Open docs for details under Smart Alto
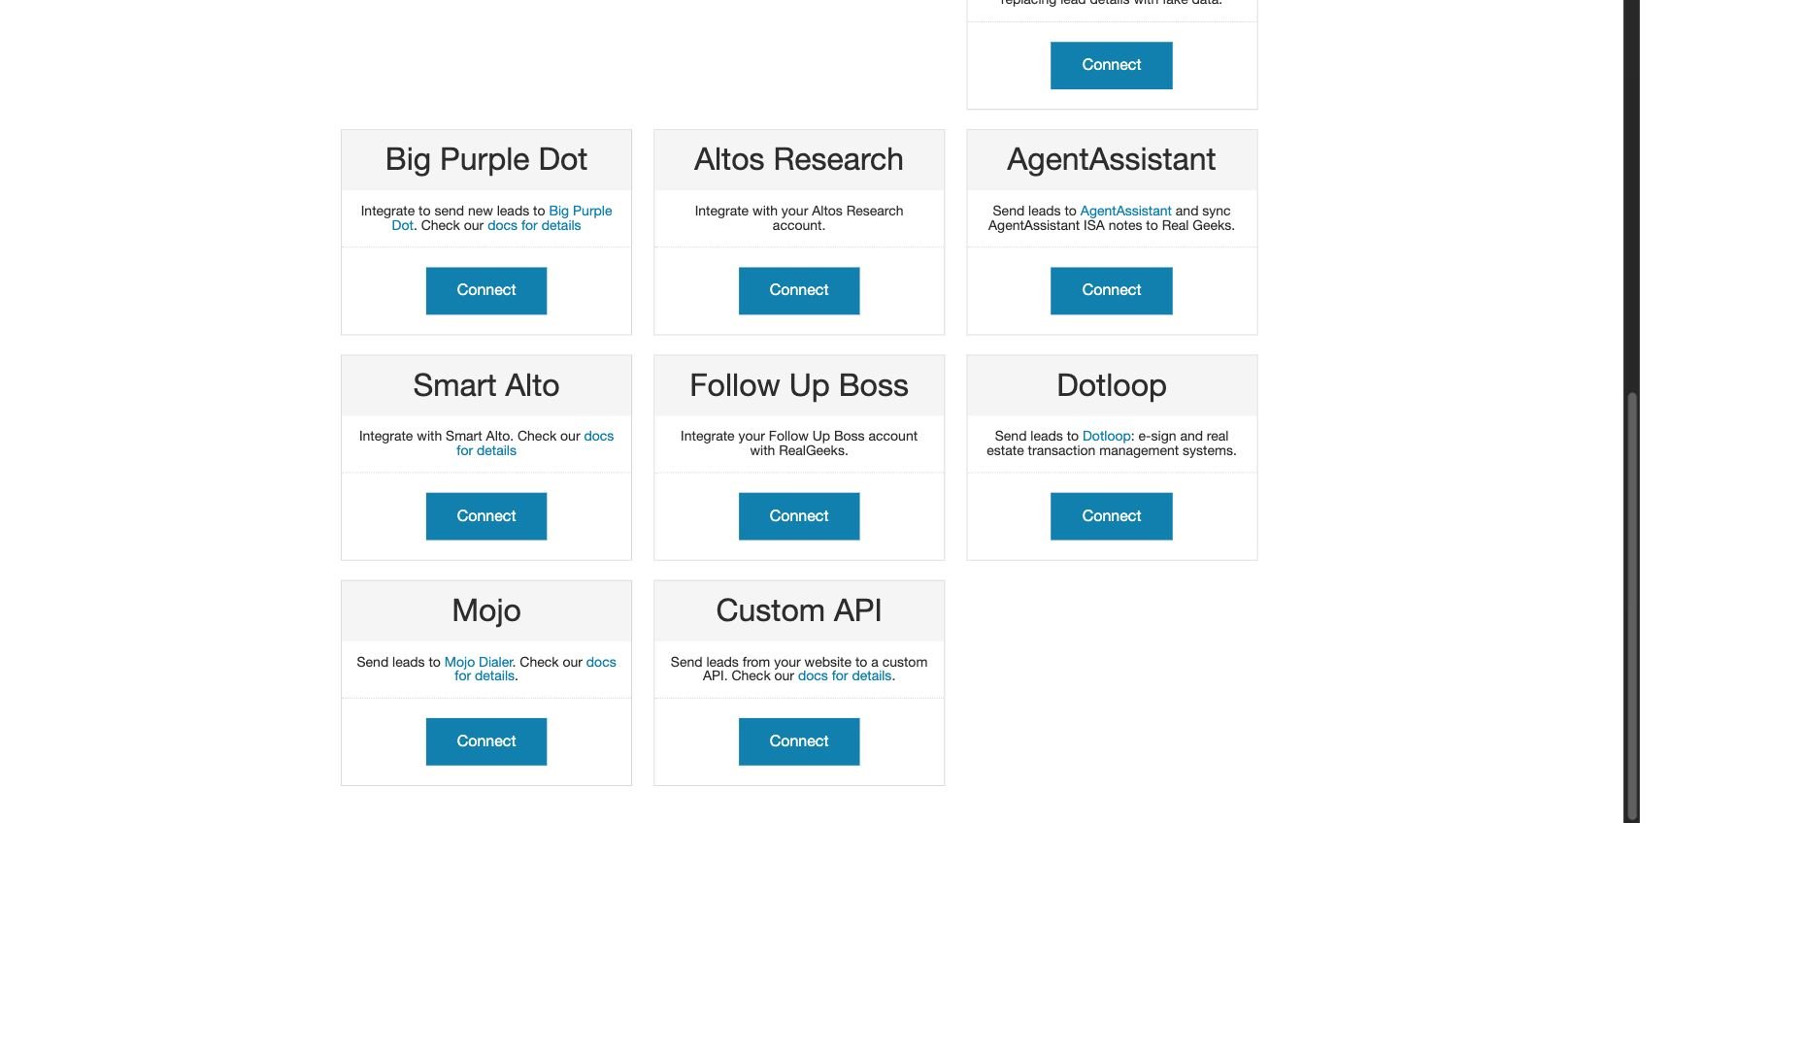This screenshot has width=1804, height=1052. click(598, 436)
